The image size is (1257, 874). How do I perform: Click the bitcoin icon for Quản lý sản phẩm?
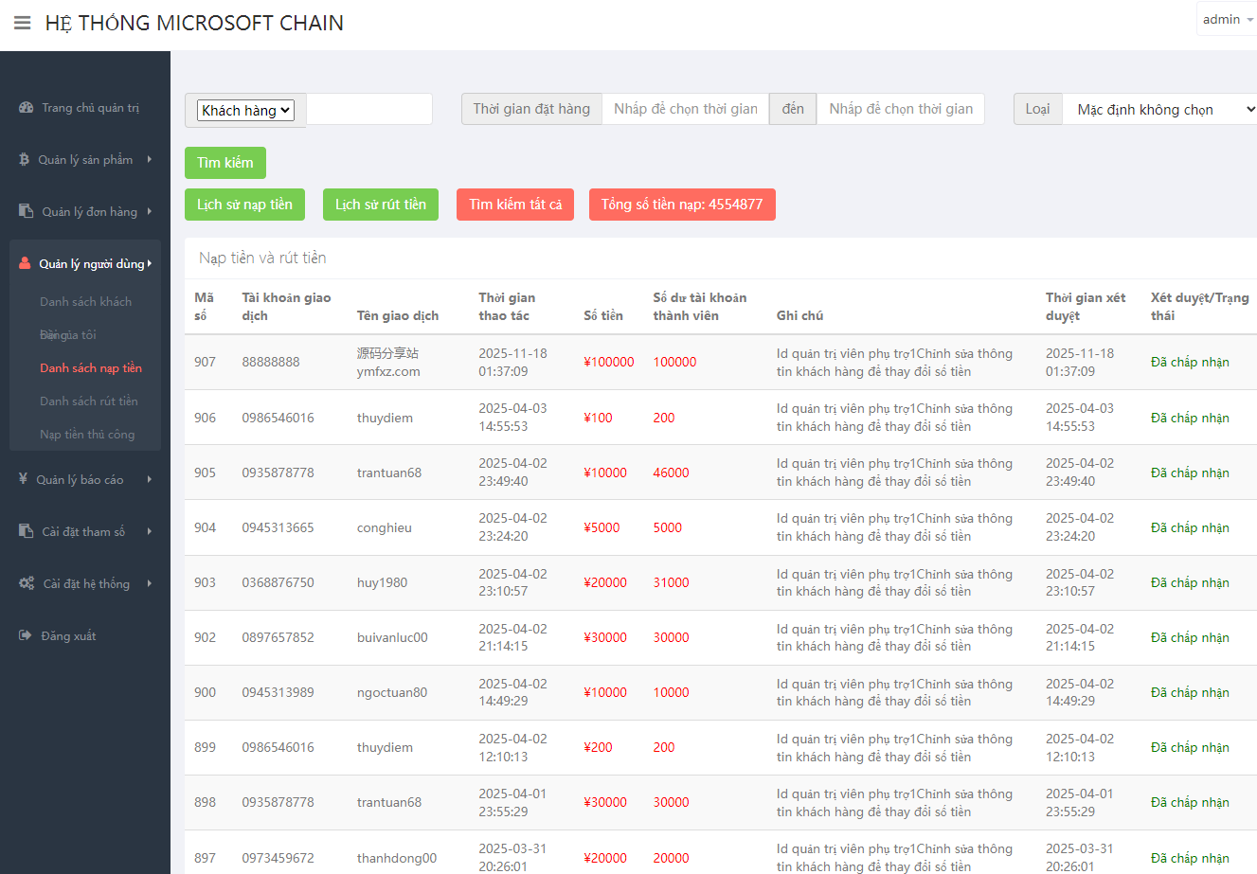pos(25,160)
